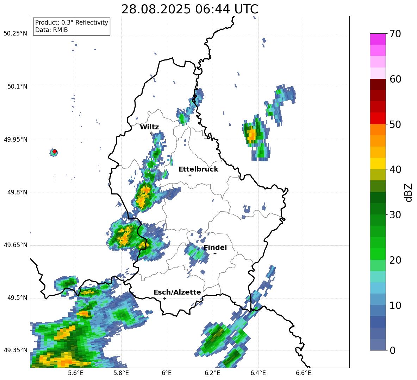Click the 49.5°N latitude label
This screenshot has height=380, width=417.
pos(18,298)
